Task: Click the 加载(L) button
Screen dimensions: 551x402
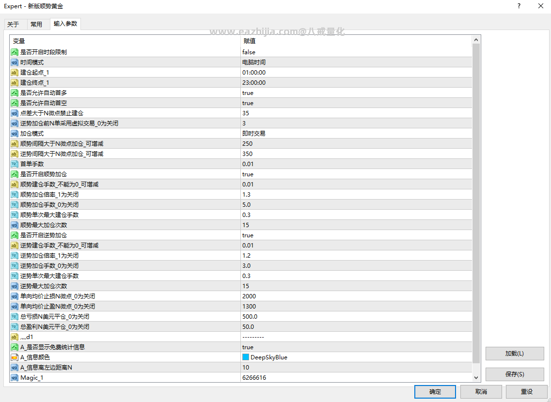Action: (515, 354)
